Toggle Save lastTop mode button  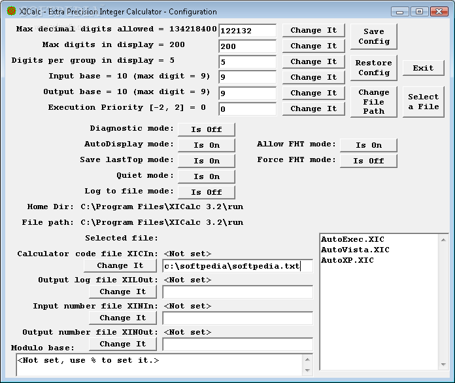(x=207, y=161)
